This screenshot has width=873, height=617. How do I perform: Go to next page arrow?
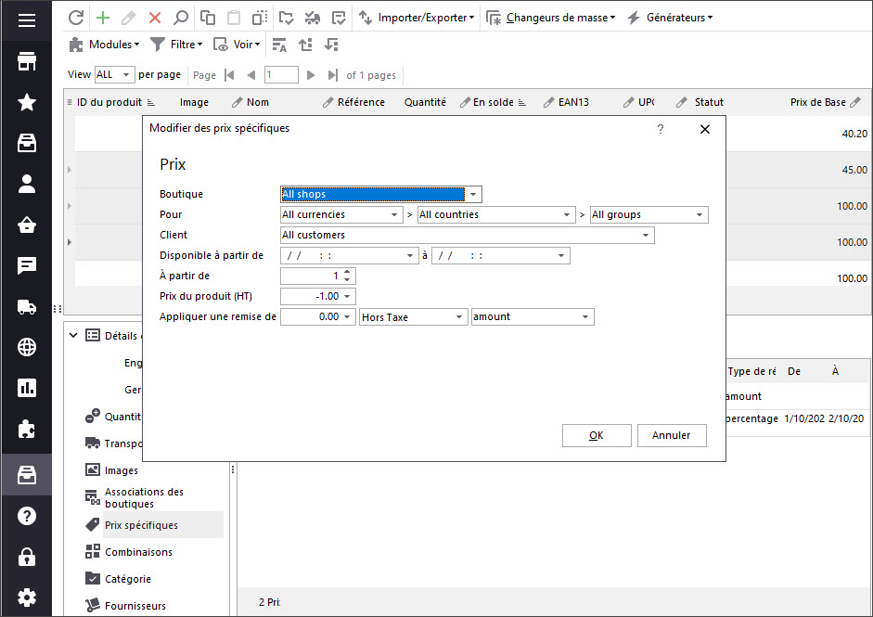311,75
